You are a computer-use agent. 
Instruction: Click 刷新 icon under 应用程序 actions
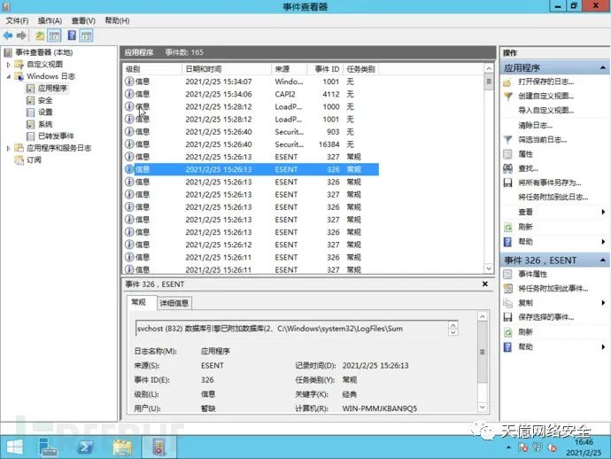click(x=507, y=227)
